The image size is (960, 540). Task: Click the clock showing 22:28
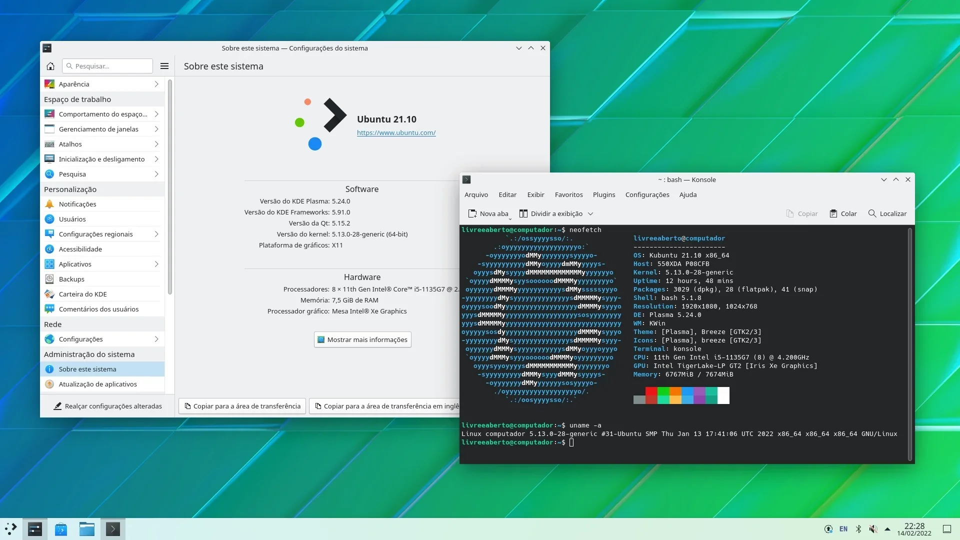[914, 529]
